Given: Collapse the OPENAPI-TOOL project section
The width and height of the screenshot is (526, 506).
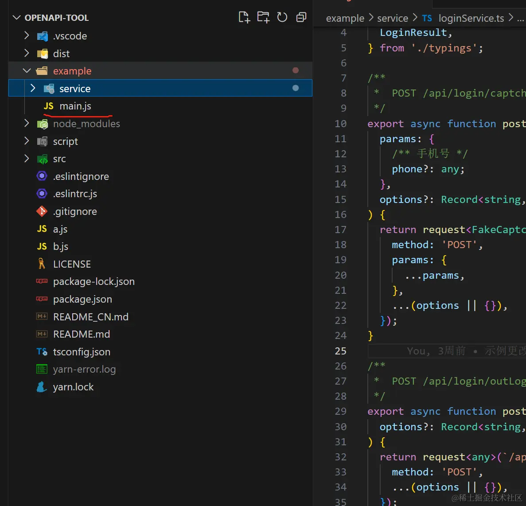Looking at the screenshot, I should coord(17,18).
